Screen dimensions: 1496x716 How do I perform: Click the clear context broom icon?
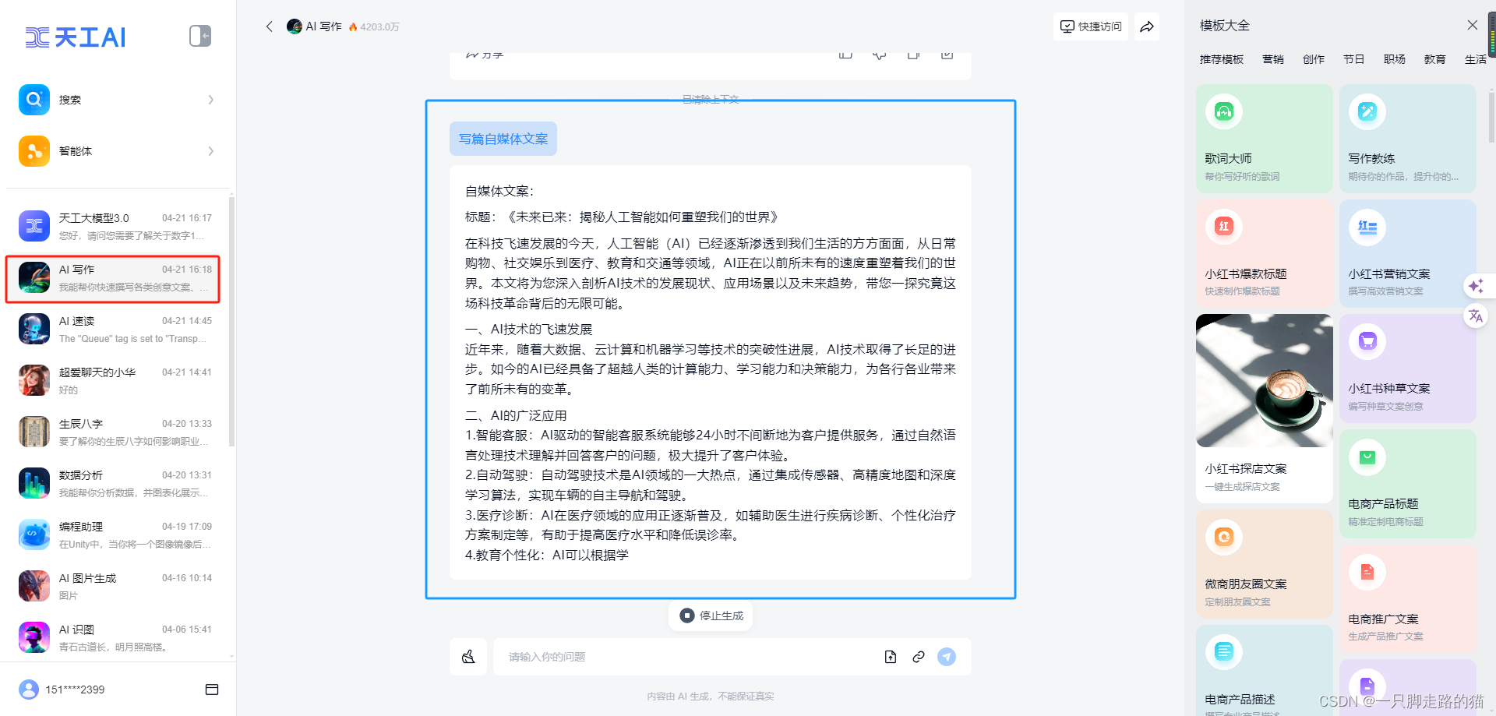[x=468, y=657]
